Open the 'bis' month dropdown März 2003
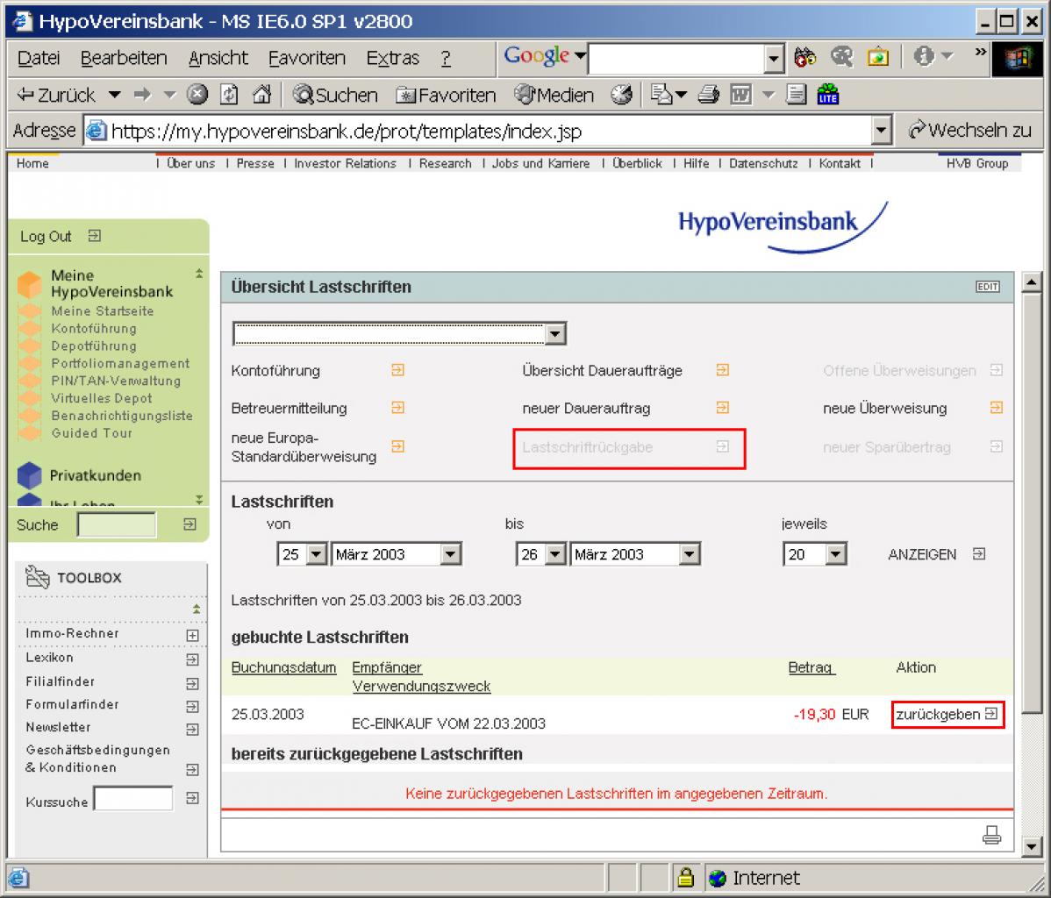1051x898 pixels. pos(635,554)
